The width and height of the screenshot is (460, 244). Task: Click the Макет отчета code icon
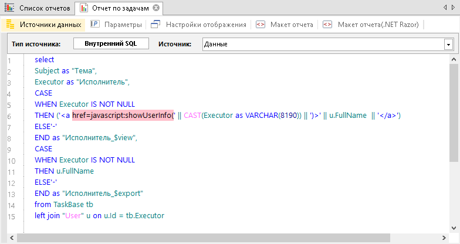click(x=261, y=25)
